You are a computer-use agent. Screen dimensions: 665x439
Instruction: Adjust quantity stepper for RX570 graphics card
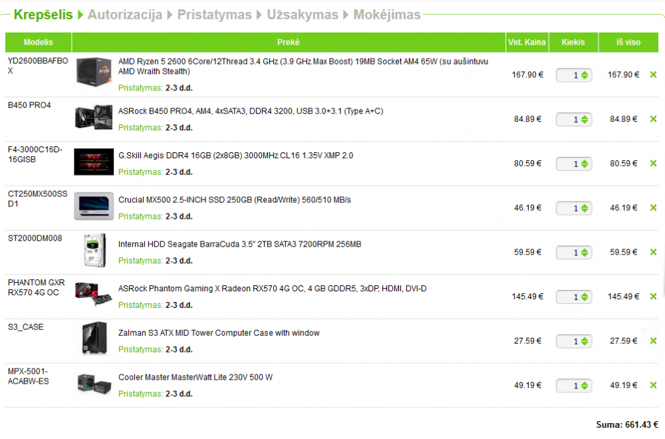[x=585, y=297]
